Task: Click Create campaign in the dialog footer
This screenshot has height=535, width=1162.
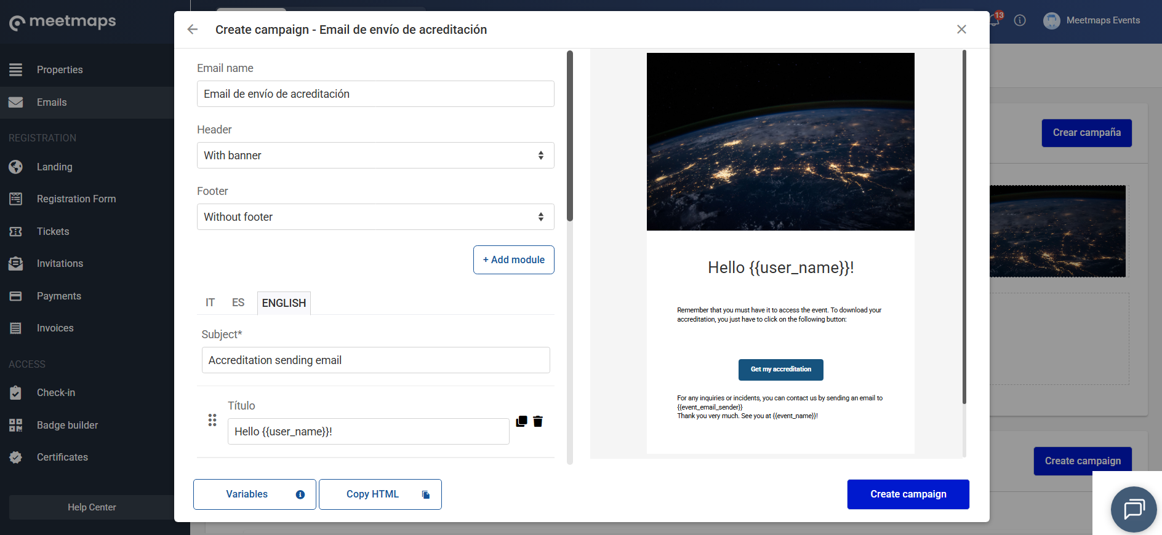Action: 908,494
